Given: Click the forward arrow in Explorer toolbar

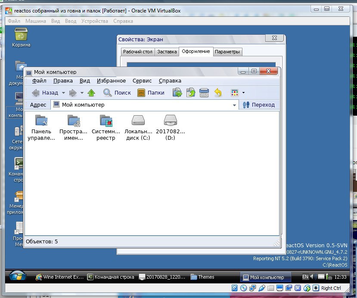Looking at the screenshot, I should pyautogui.click(x=73, y=93).
